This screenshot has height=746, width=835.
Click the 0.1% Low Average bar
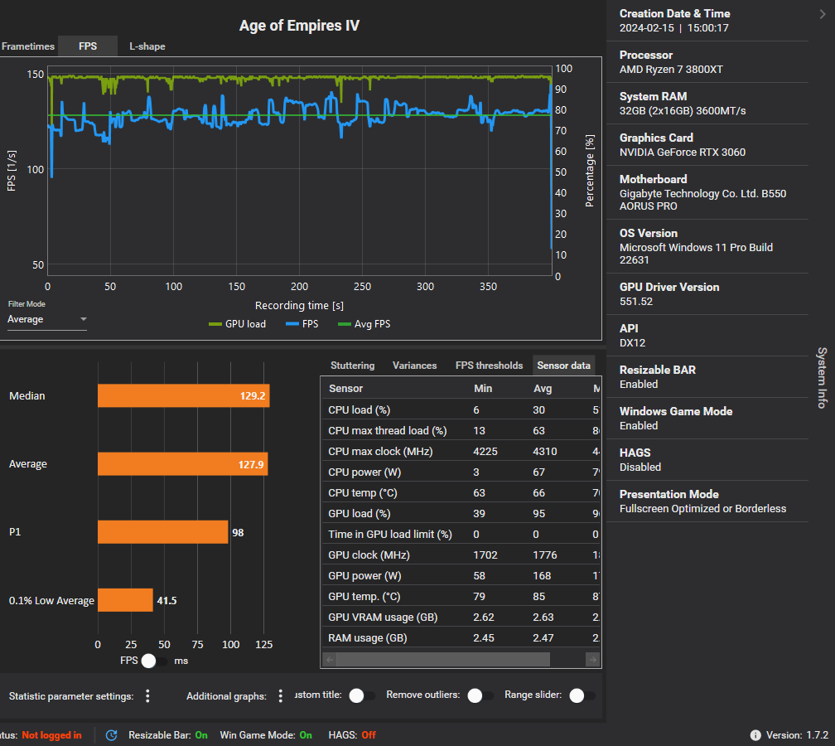(x=125, y=600)
